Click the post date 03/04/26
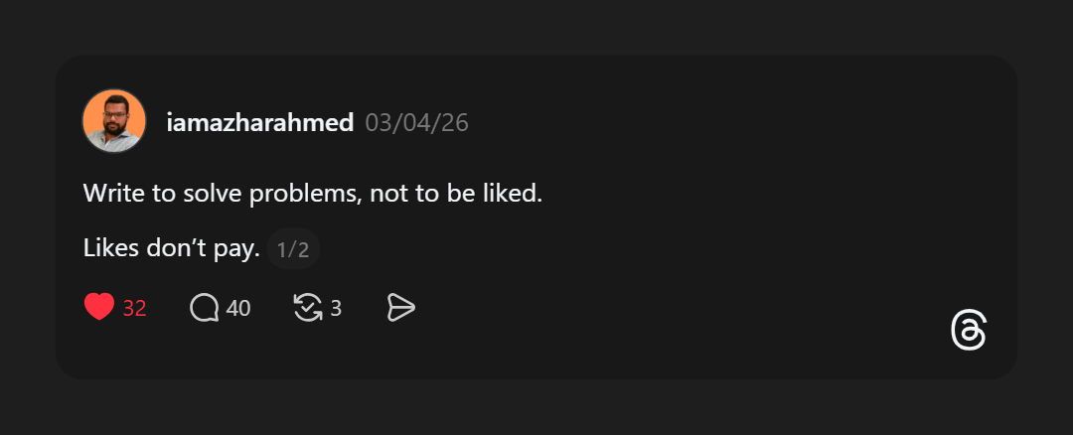The width and height of the screenshot is (1073, 435). (416, 123)
